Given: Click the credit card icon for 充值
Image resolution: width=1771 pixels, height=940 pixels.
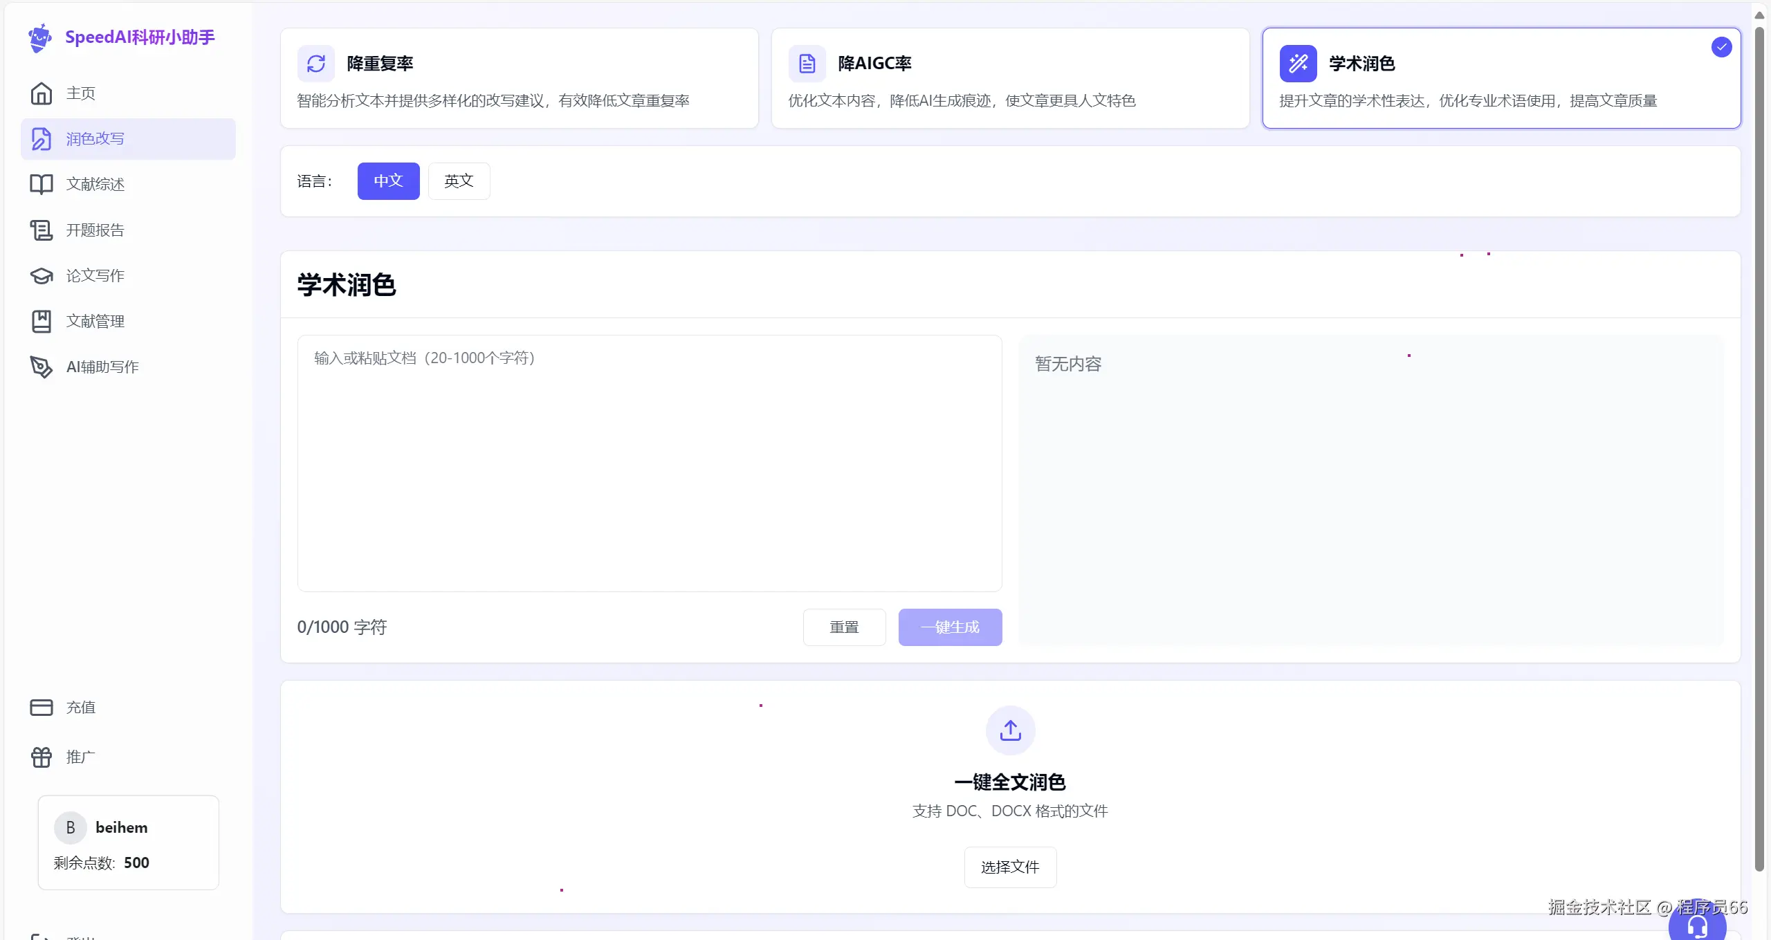Looking at the screenshot, I should tap(42, 707).
